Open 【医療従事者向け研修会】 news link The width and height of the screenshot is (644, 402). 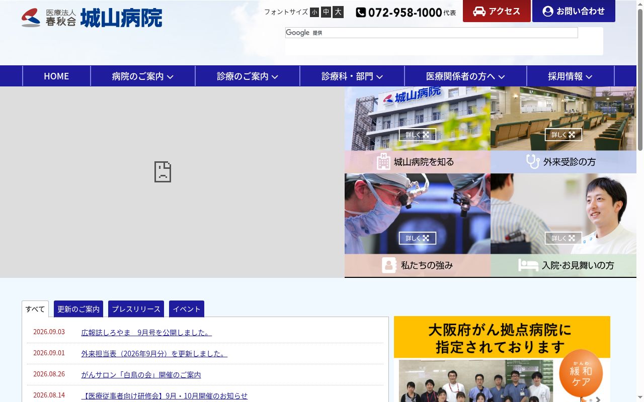coord(165,396)
